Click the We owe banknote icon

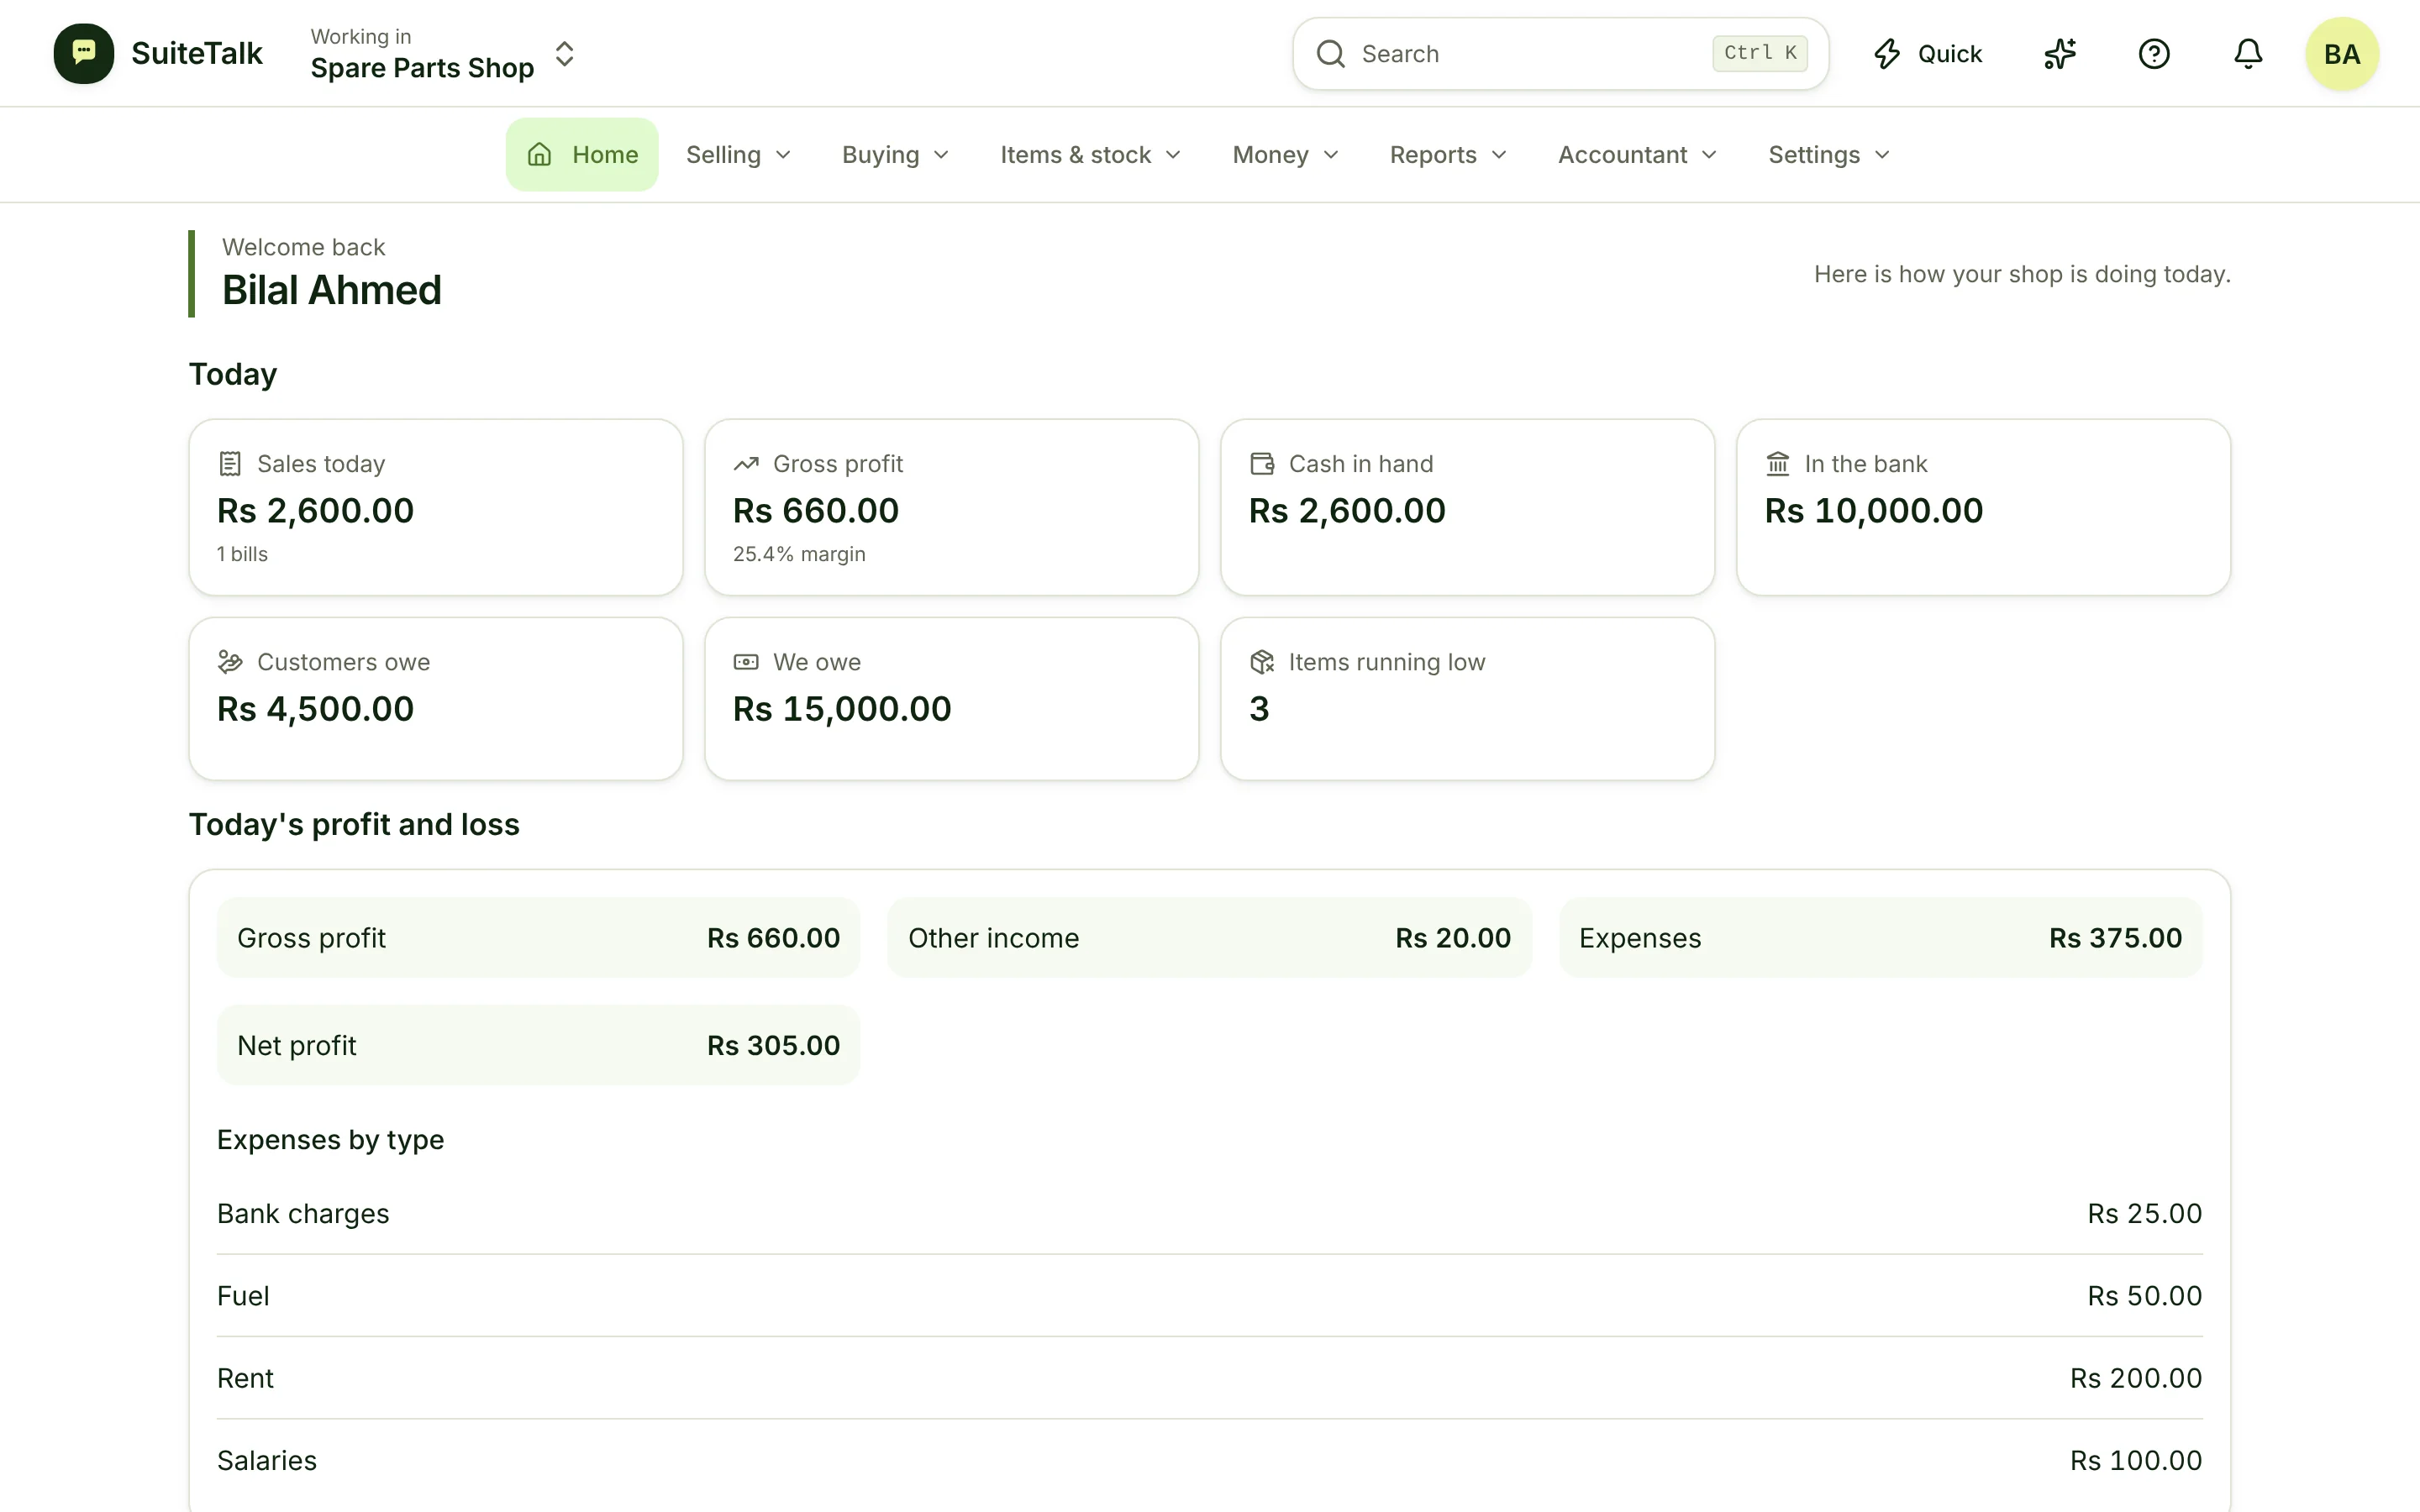746,662
